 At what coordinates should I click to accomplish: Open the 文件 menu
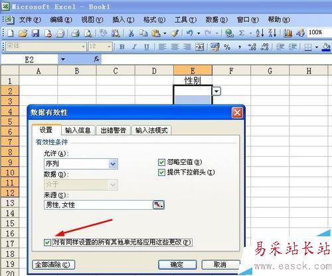click(x=30, y=20)
